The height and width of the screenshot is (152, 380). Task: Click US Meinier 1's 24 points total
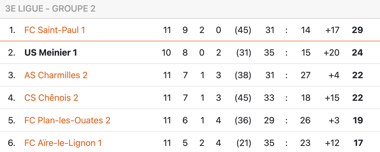click(357, 53)
